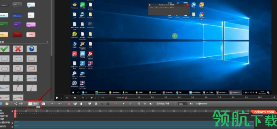Click the Windows Start button in recorded video

click(73, 92)
